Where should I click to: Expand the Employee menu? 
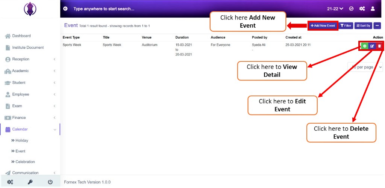click(x=30, y=94)
